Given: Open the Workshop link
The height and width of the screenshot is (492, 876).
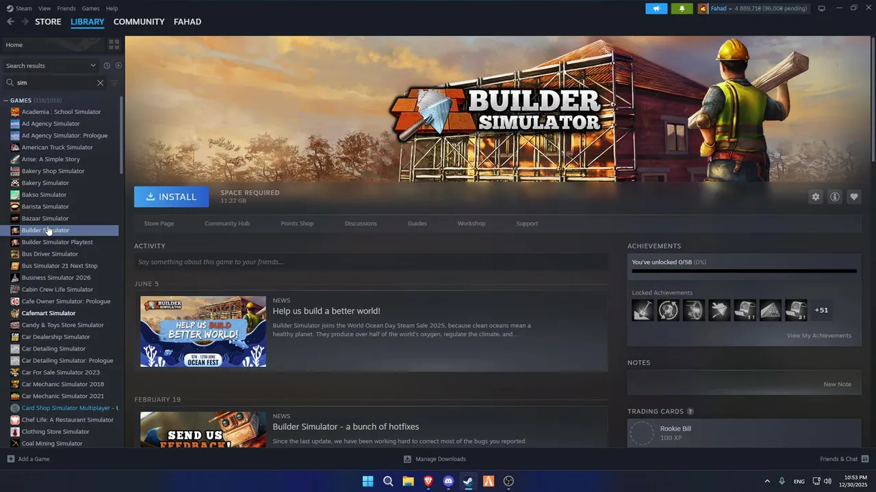Looking at the screenshot, I should [x=472, y=223].
